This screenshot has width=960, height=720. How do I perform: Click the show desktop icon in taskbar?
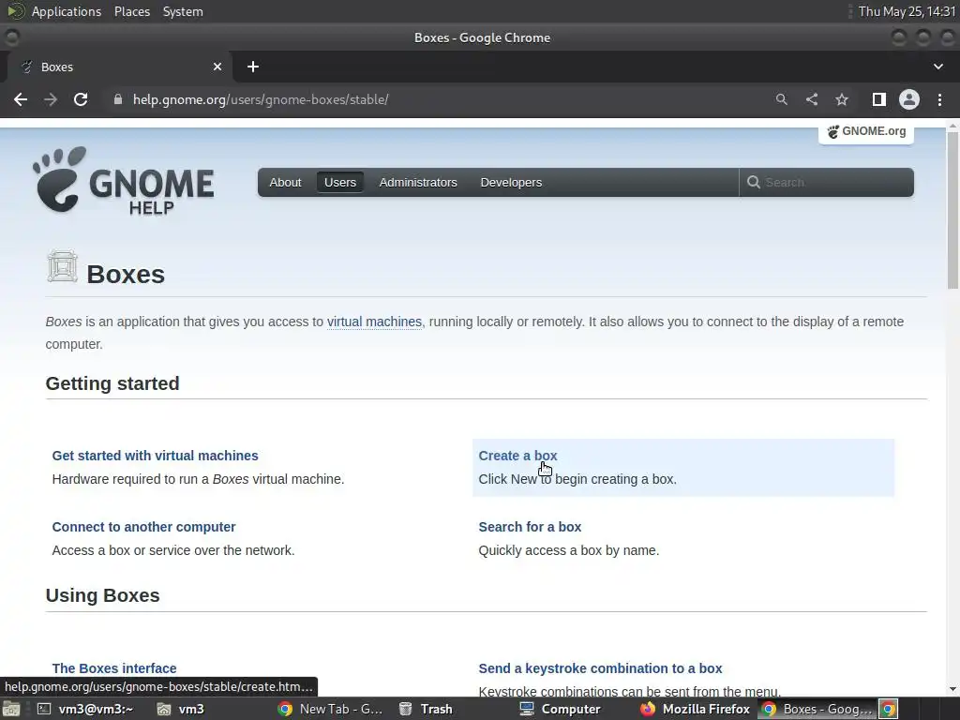click(x=11, y=709)
